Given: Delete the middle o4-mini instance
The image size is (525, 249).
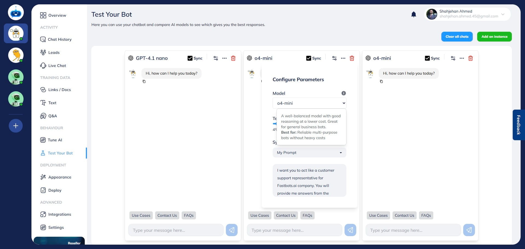Looking at the screenshot, I should point(352,58).
